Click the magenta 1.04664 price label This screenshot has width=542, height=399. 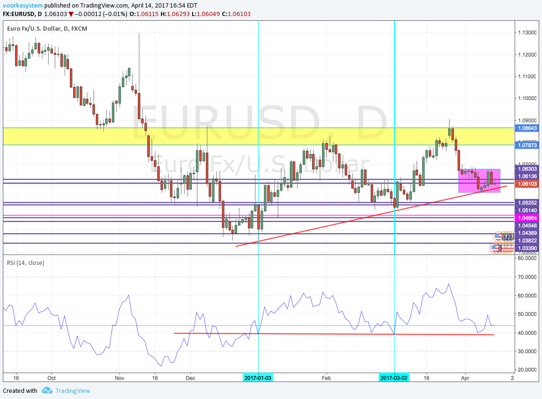coord(527,218)
